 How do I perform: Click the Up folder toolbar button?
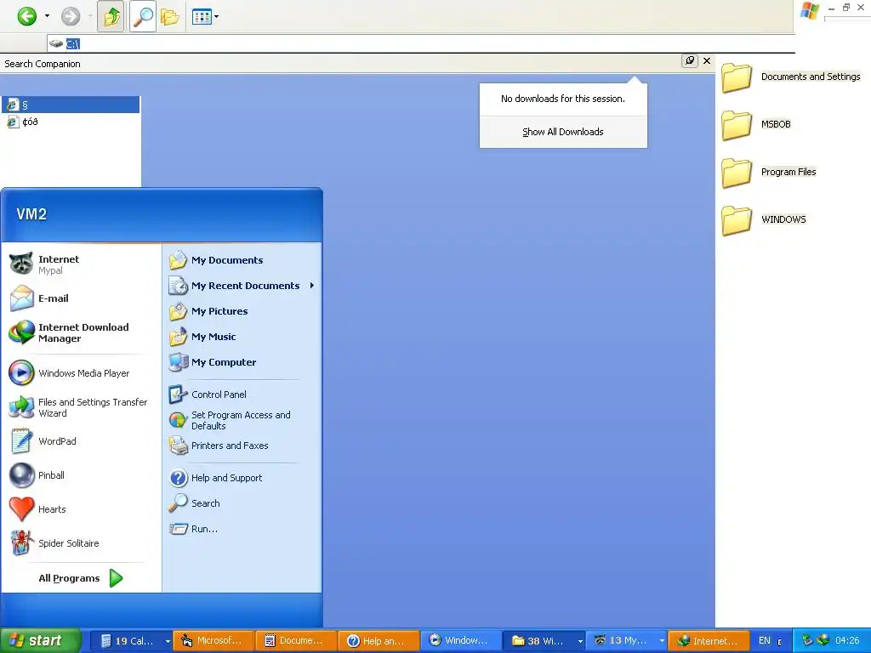111,17
